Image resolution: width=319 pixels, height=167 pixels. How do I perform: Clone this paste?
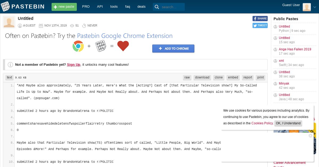tap(219, 77)
